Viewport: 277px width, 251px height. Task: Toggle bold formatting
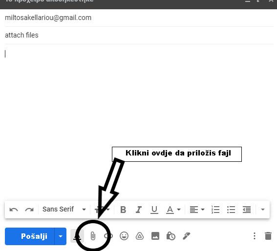click(x=123, y=210)
